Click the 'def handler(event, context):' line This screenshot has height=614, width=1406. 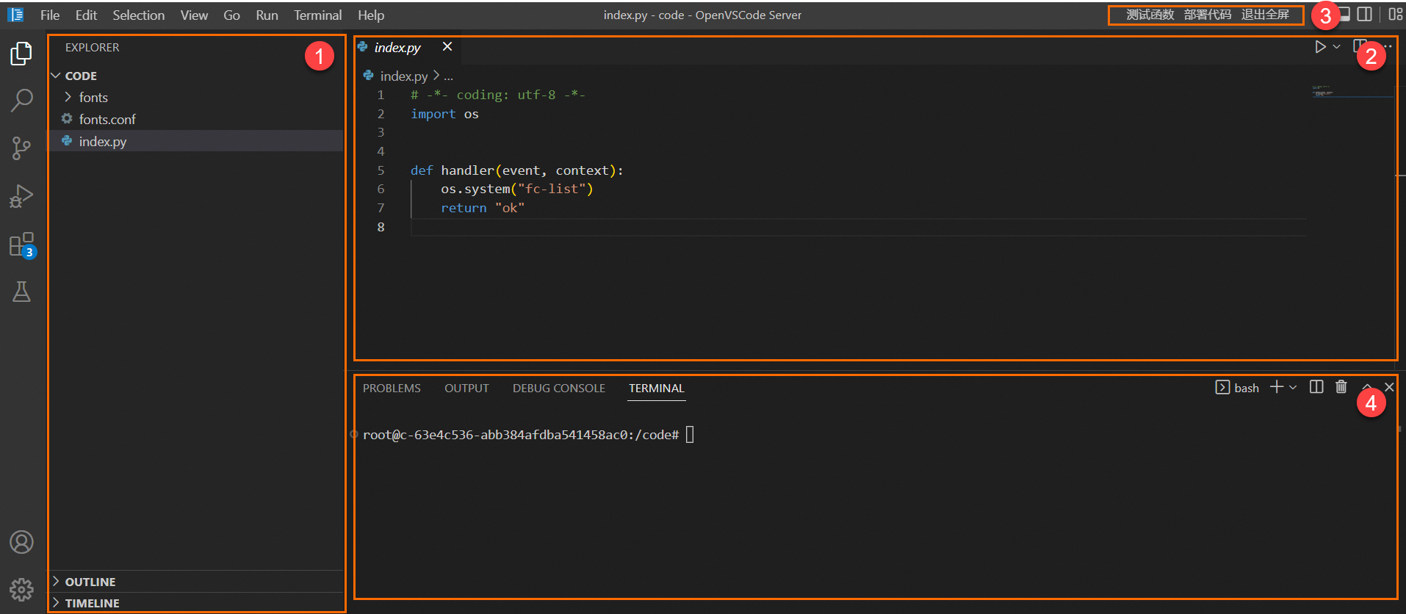pyautogui.click(x=516, y=170)
